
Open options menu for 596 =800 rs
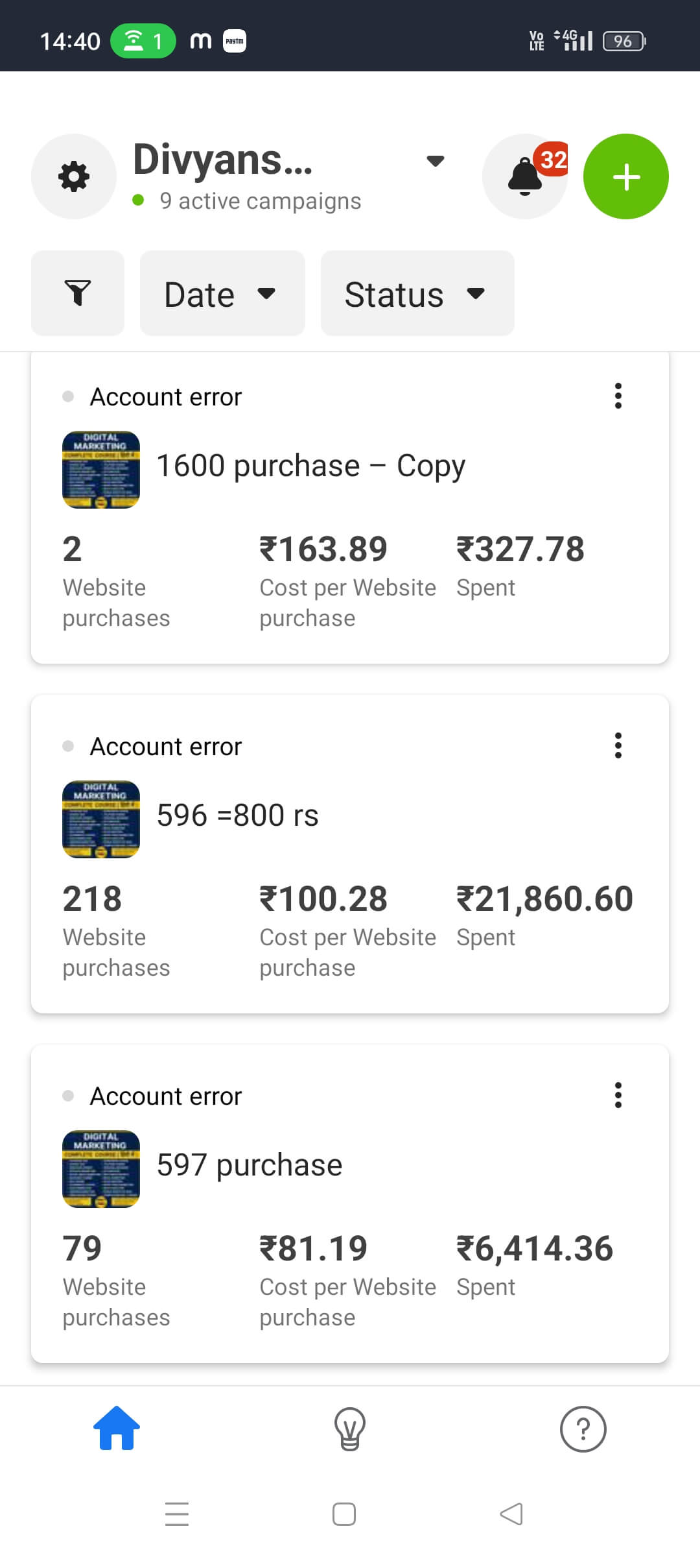(618, 745)
